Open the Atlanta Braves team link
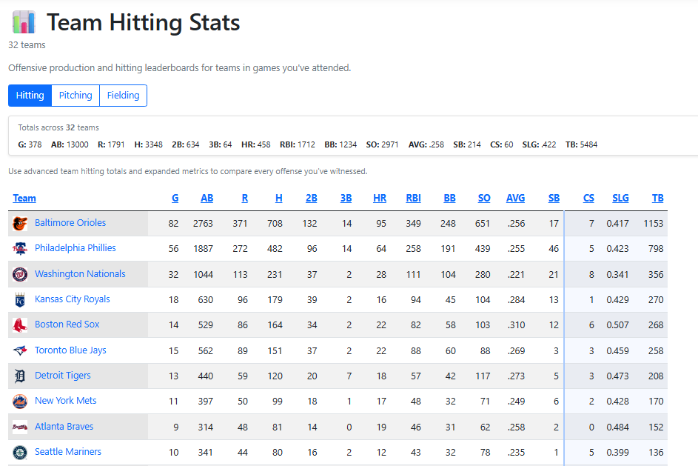698x466 pixels. [64, 426]
